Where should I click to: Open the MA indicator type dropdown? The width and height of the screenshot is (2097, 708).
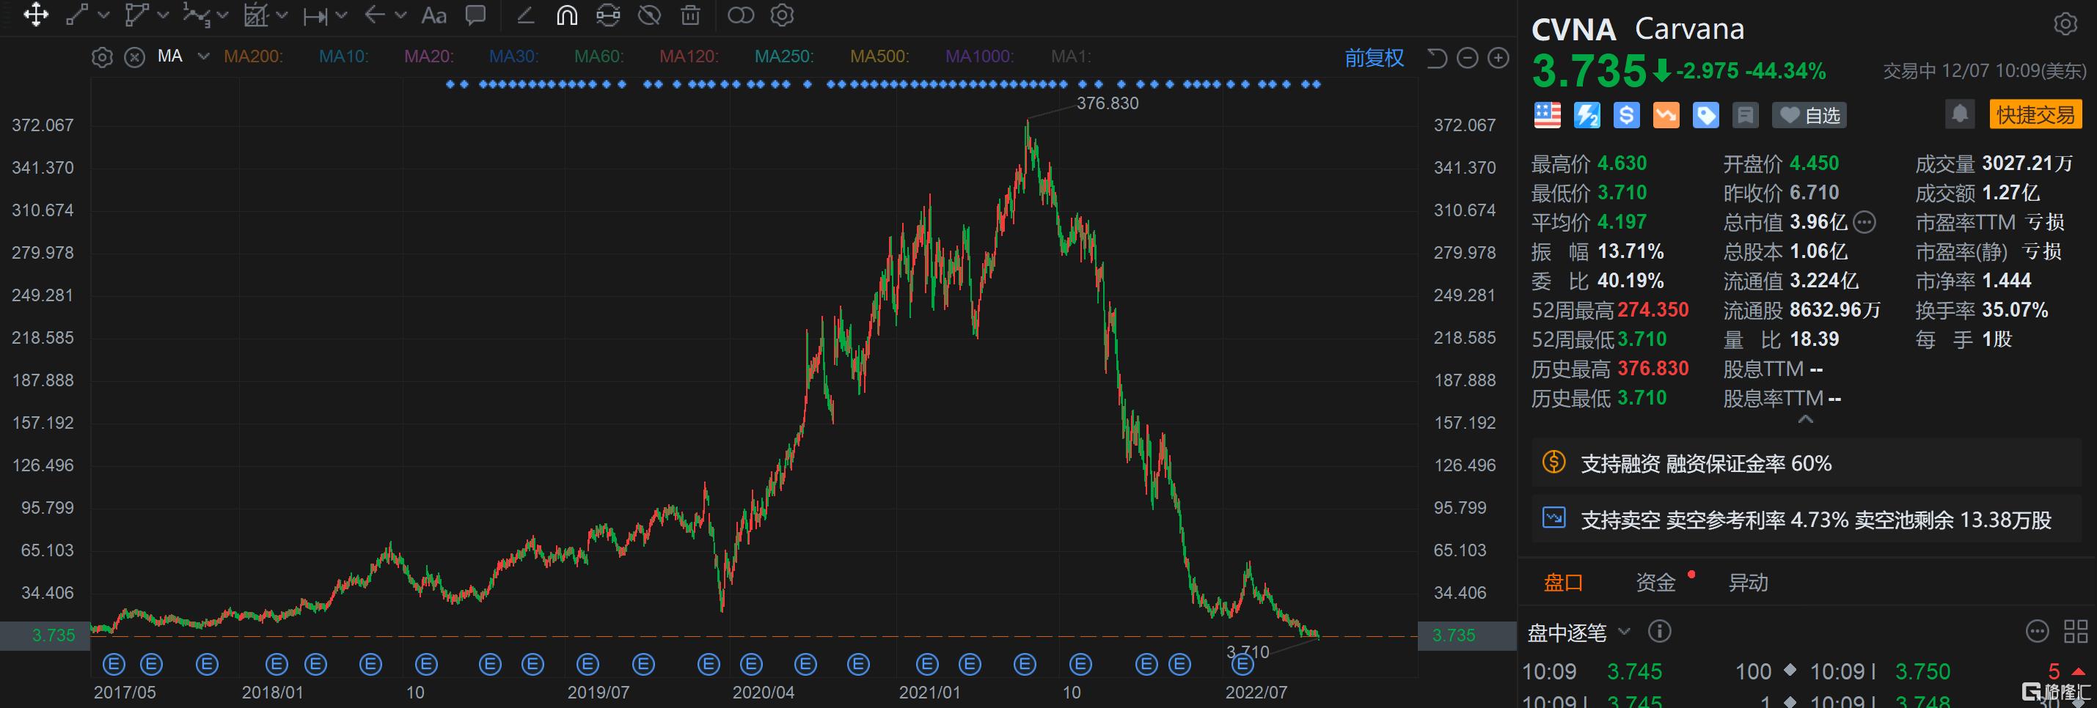(x=203, y=56)
